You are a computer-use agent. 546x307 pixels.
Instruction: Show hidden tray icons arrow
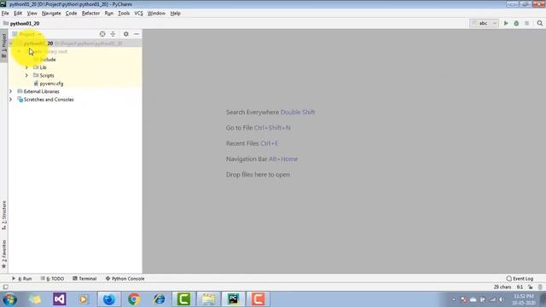coord(454,299)
